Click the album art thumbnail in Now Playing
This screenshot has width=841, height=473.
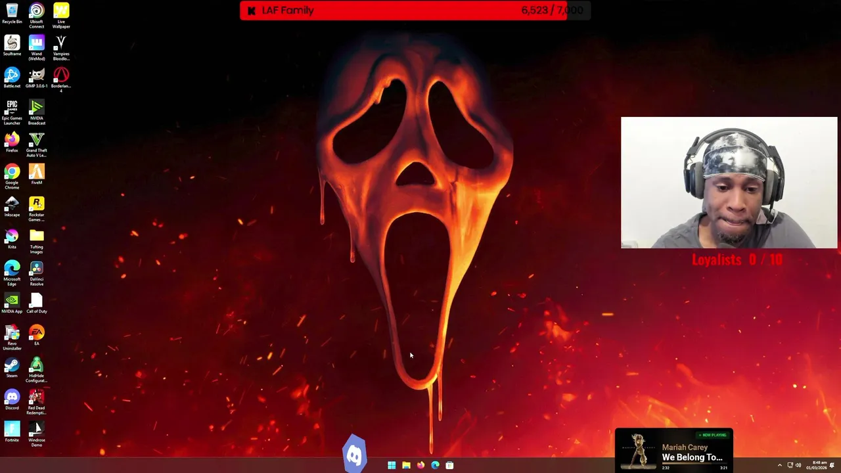coord(638,451)
